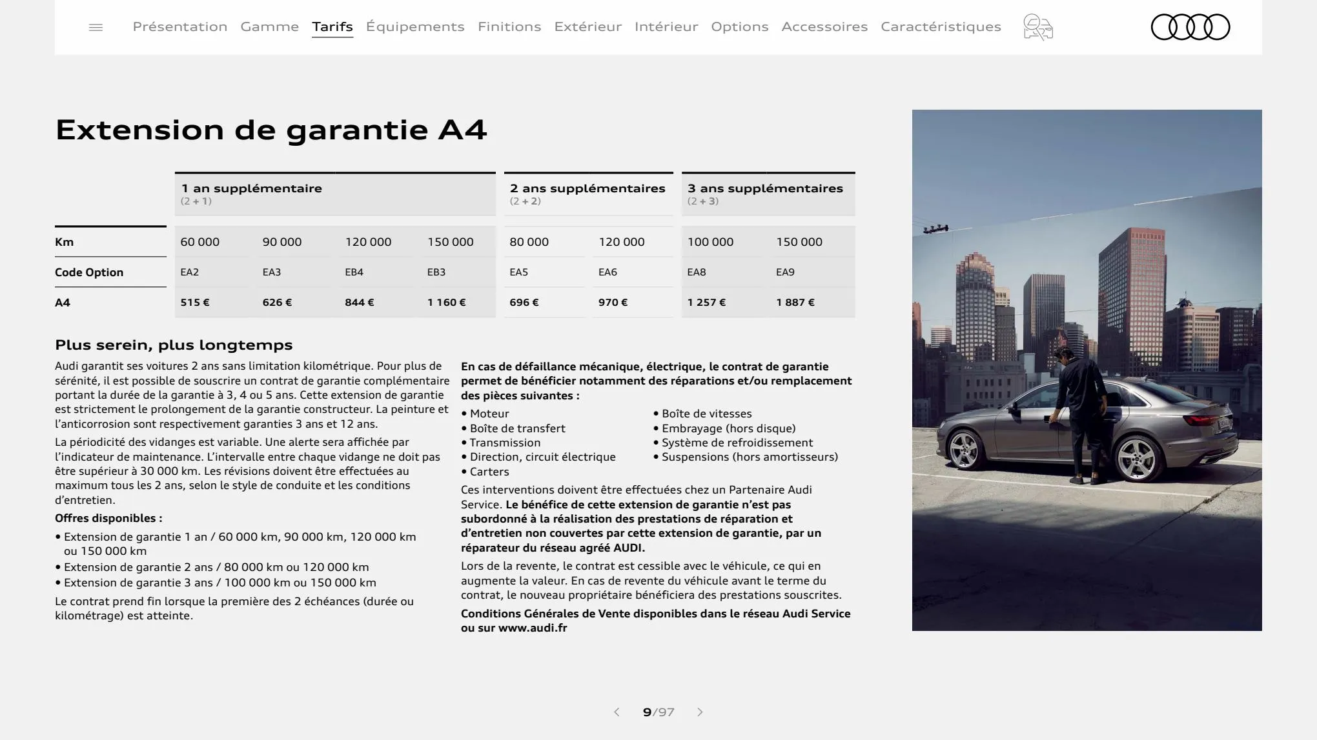Click the 80 000 km cell
This screenshot has width=1317, height=740.
(529, 242)
